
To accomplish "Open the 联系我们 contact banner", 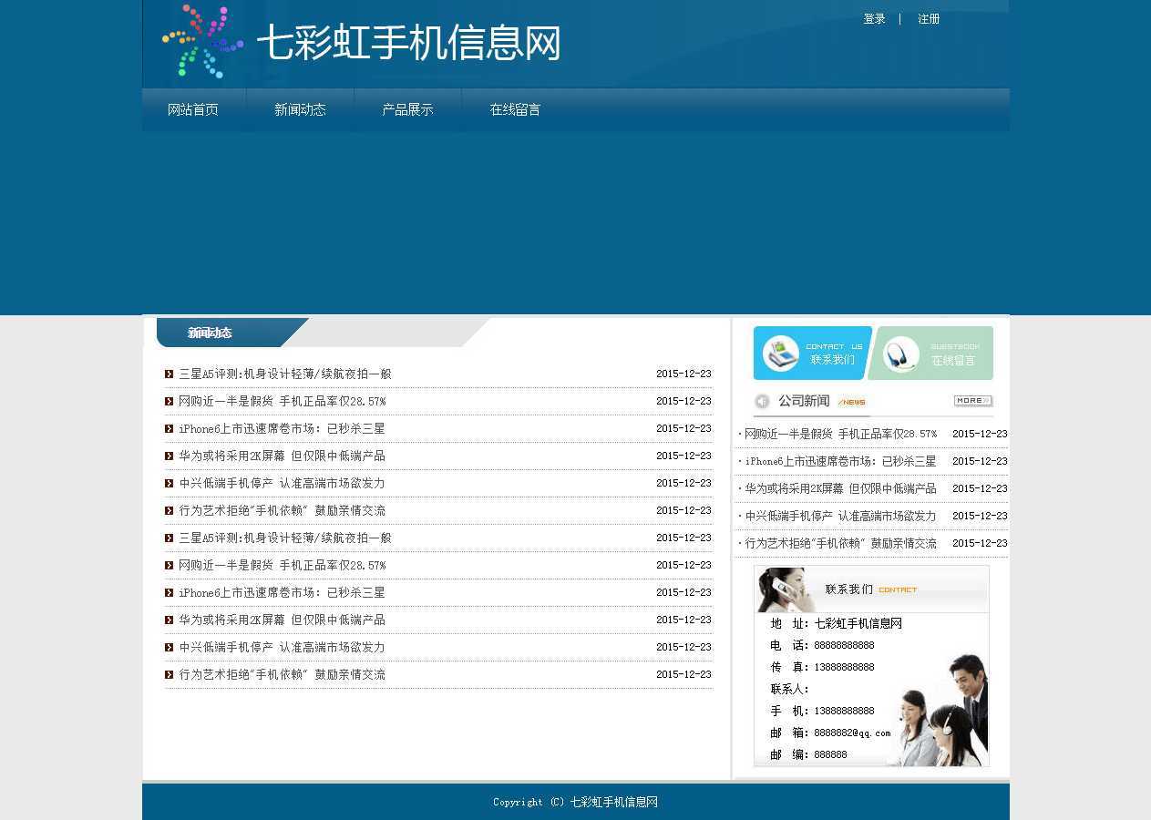I will [x=812, y=354].
